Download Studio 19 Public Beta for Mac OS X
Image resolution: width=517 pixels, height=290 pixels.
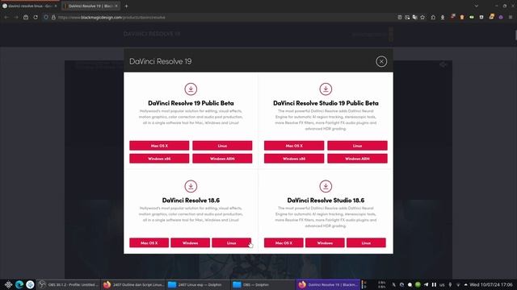pos(294,146)
